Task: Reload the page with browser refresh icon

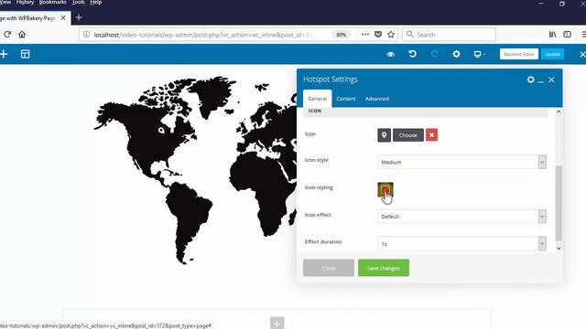Action: 7,35
